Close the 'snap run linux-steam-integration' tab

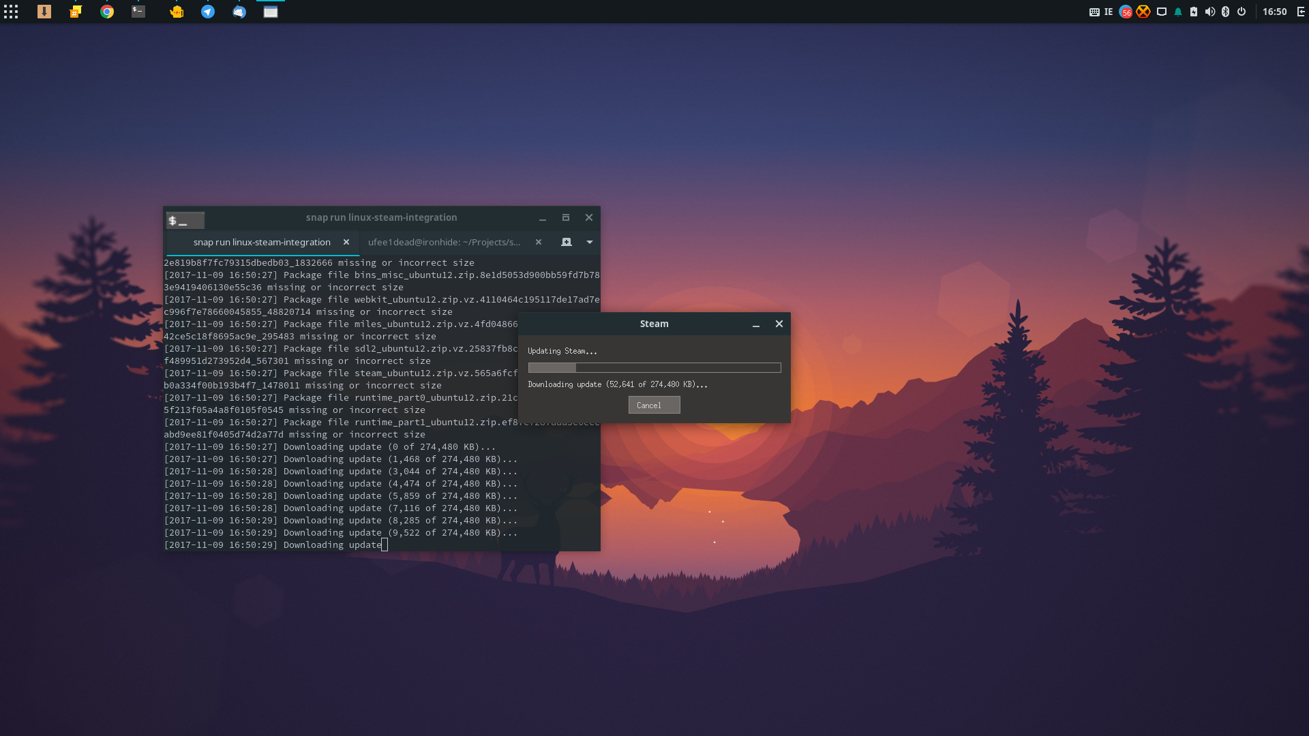coord(346,242)
